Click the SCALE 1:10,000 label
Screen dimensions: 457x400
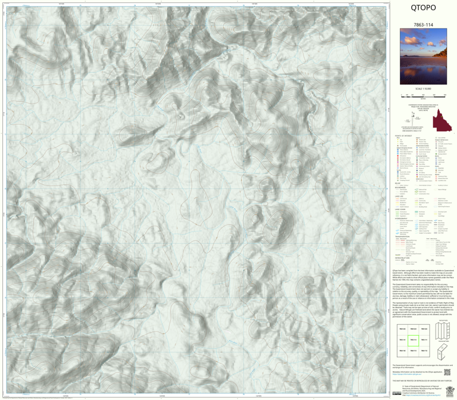pyautogui.click(x=423, y=89)
